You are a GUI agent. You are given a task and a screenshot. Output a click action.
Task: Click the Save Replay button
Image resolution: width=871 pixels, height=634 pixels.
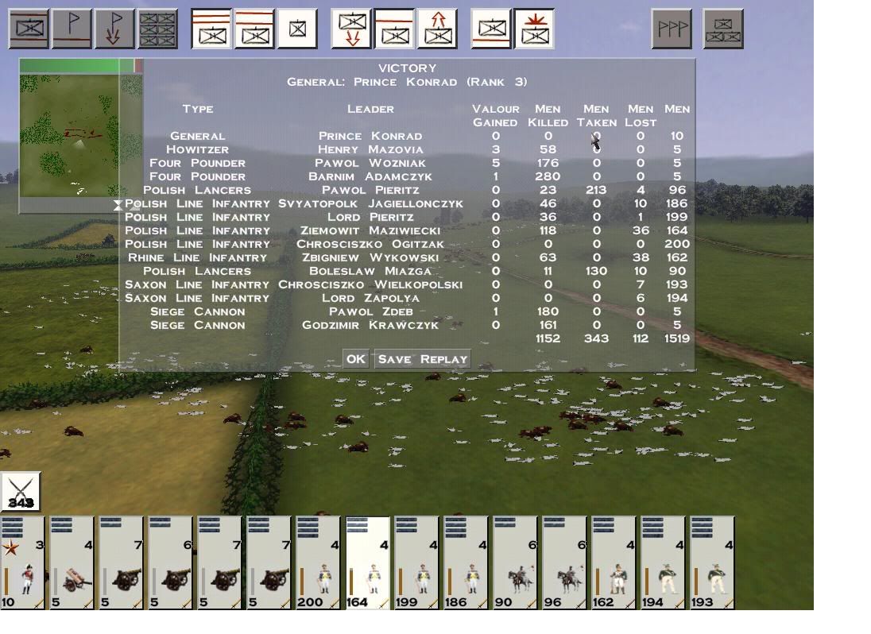coord(423,359)
